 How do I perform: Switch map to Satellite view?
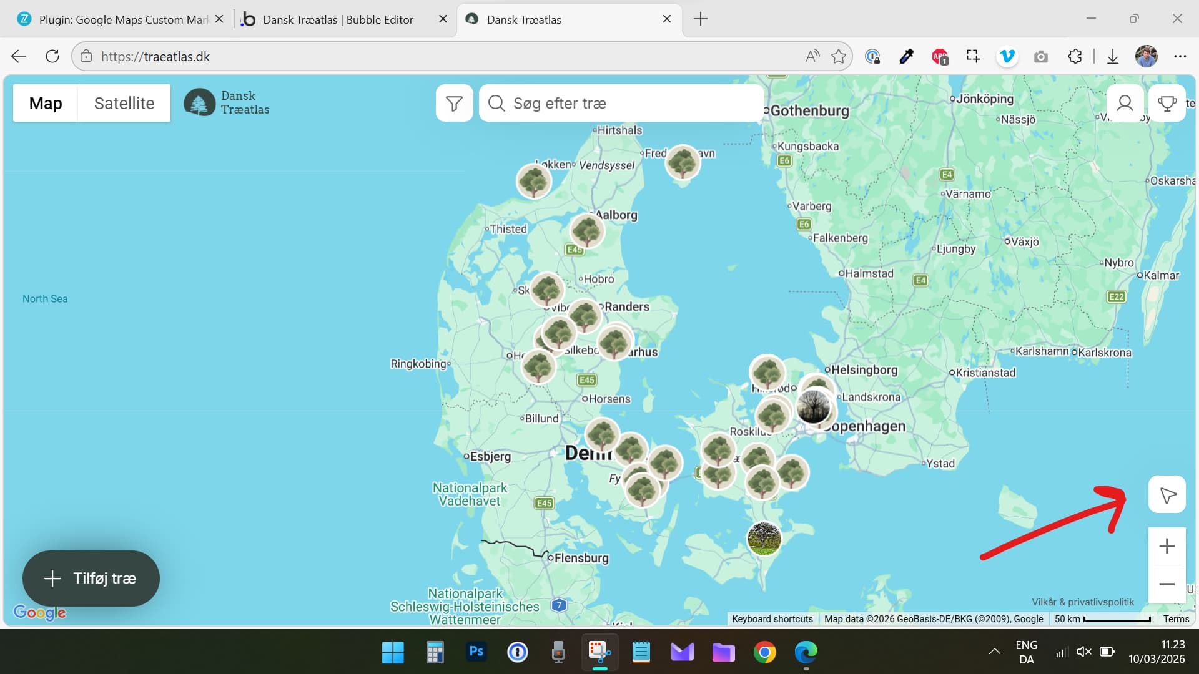pos(124,104)
